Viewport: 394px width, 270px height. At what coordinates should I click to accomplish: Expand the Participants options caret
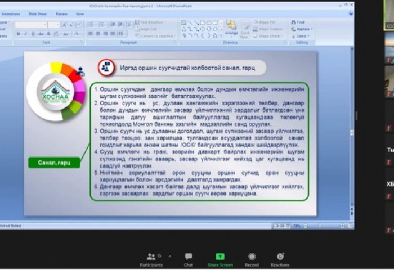point(170,256)
